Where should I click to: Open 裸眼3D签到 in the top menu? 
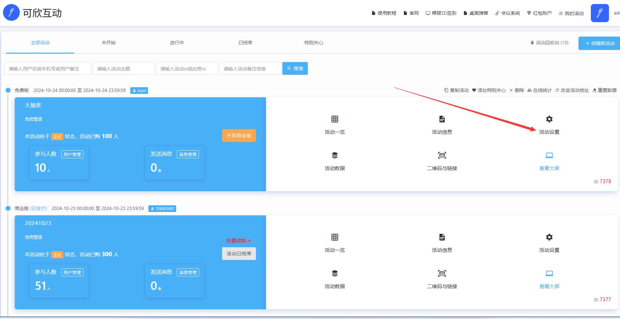click(x=441, y=13)
